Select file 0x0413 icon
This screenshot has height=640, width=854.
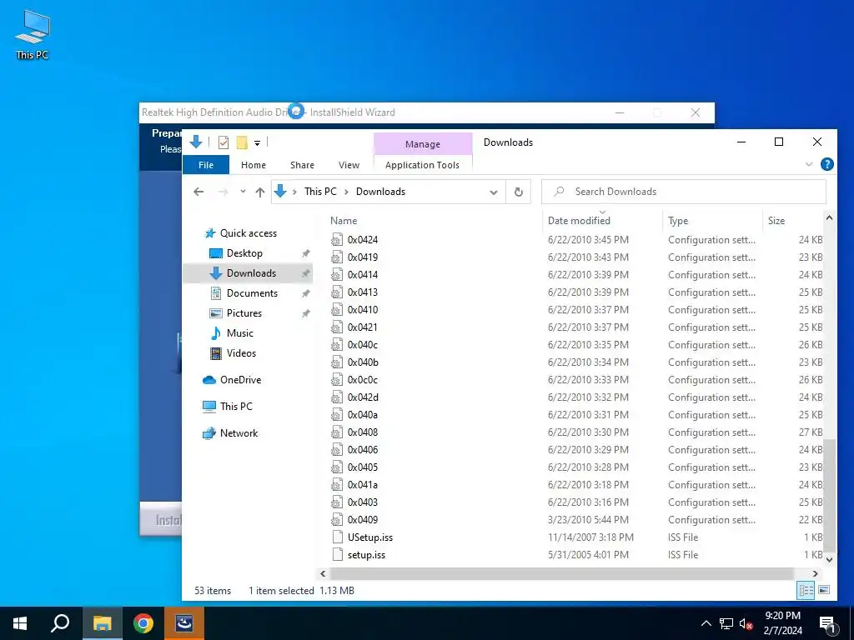tap(337, 292)
